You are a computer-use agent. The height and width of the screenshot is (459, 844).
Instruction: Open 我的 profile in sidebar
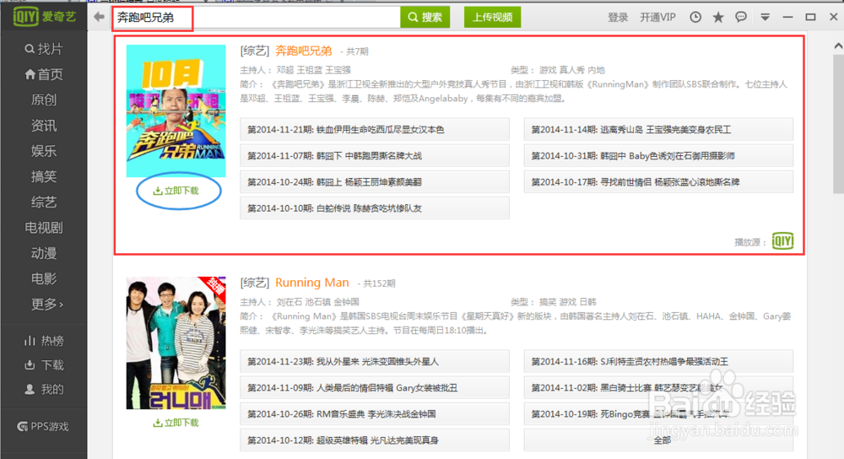44,390
